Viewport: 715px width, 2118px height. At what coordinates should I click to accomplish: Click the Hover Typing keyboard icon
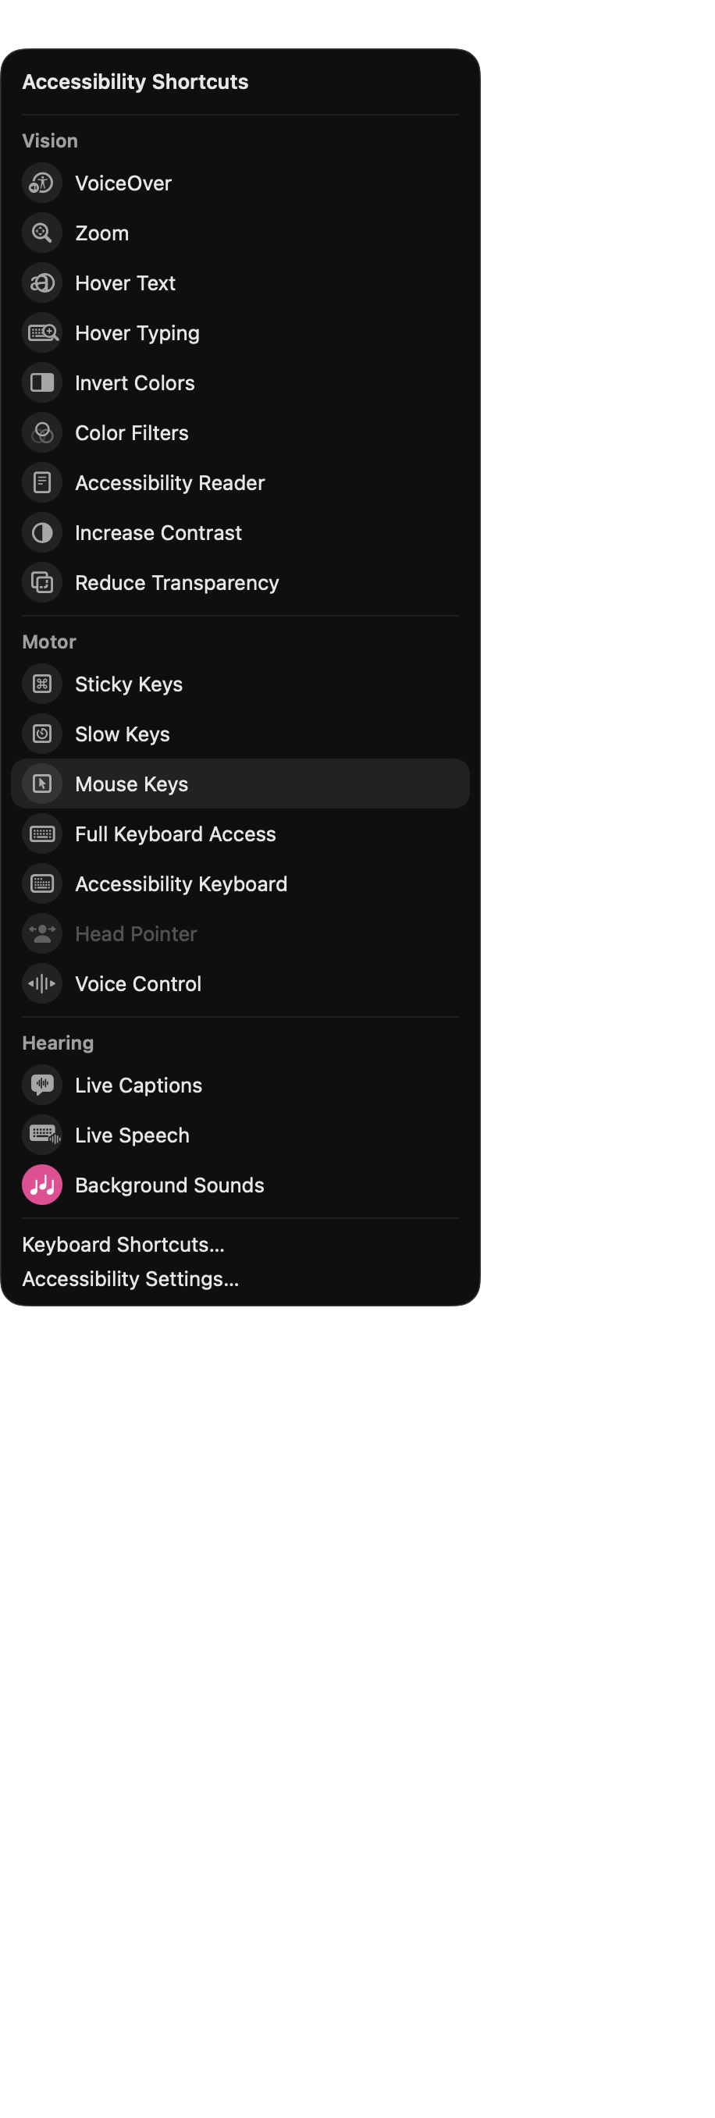click(x=42, y=333)
